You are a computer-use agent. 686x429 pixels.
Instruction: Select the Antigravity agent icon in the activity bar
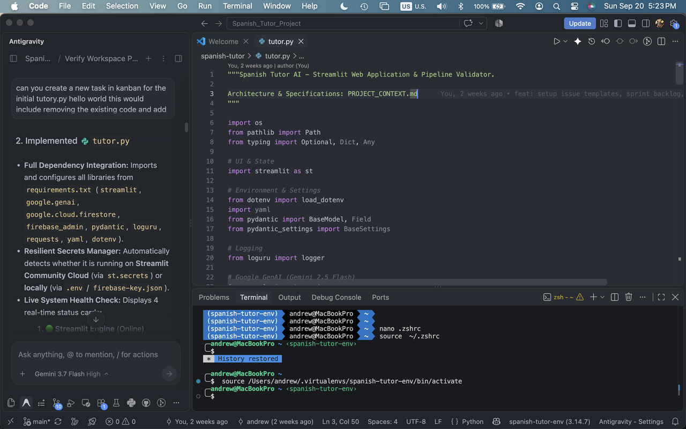click(x=26, y=403)
